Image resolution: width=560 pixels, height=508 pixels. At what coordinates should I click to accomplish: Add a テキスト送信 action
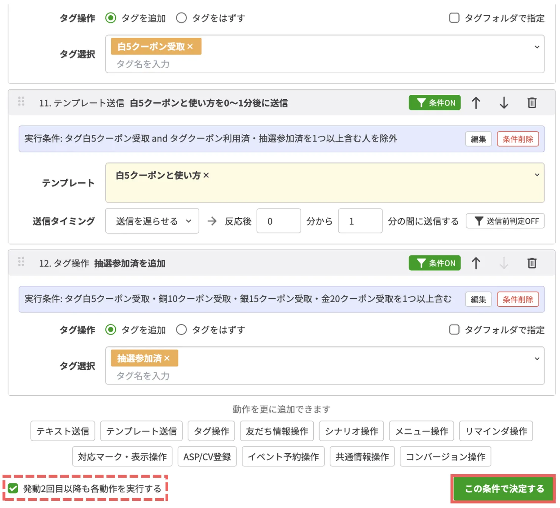click(63, 431)
